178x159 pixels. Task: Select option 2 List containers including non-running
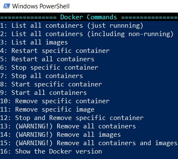point(86,34)
